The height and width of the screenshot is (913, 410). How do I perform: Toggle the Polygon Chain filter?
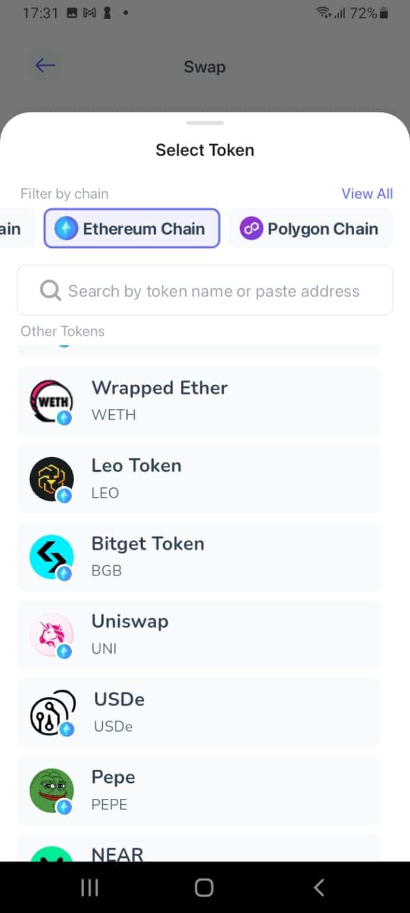(x=311, y=228)
